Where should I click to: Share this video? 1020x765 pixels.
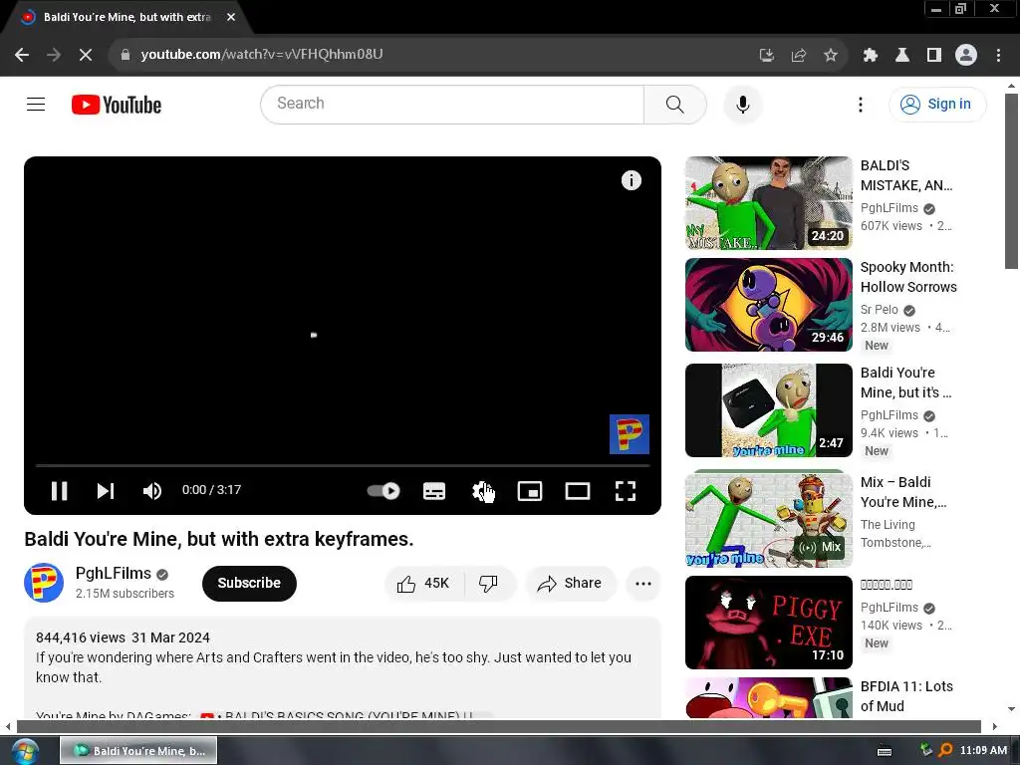[x=570, y=584]
